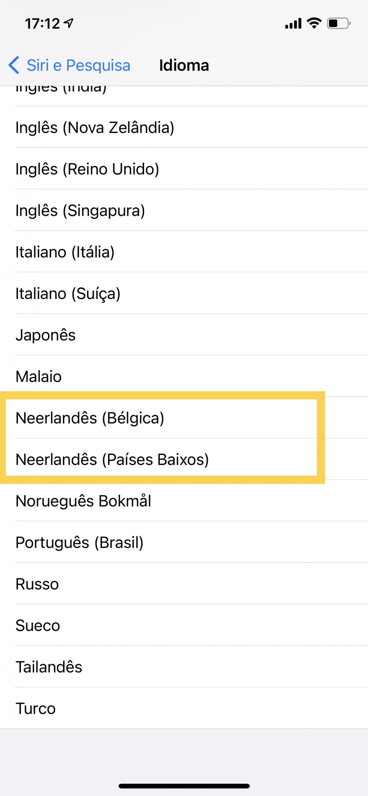Choose Norueguês Bokmål language

83,501
